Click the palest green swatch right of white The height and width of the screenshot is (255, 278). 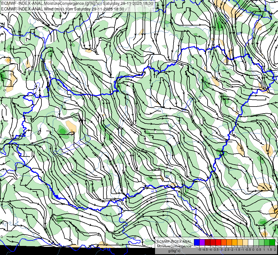(x=256, y=242)
